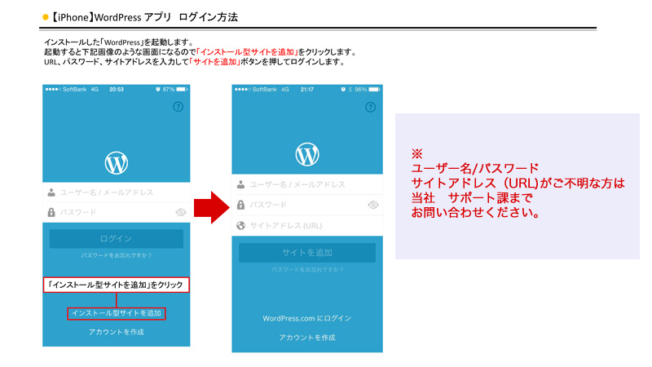The image size is (652, 367).
Task: Open forgot password link on right phone
Action: click(x=307, y=270)
